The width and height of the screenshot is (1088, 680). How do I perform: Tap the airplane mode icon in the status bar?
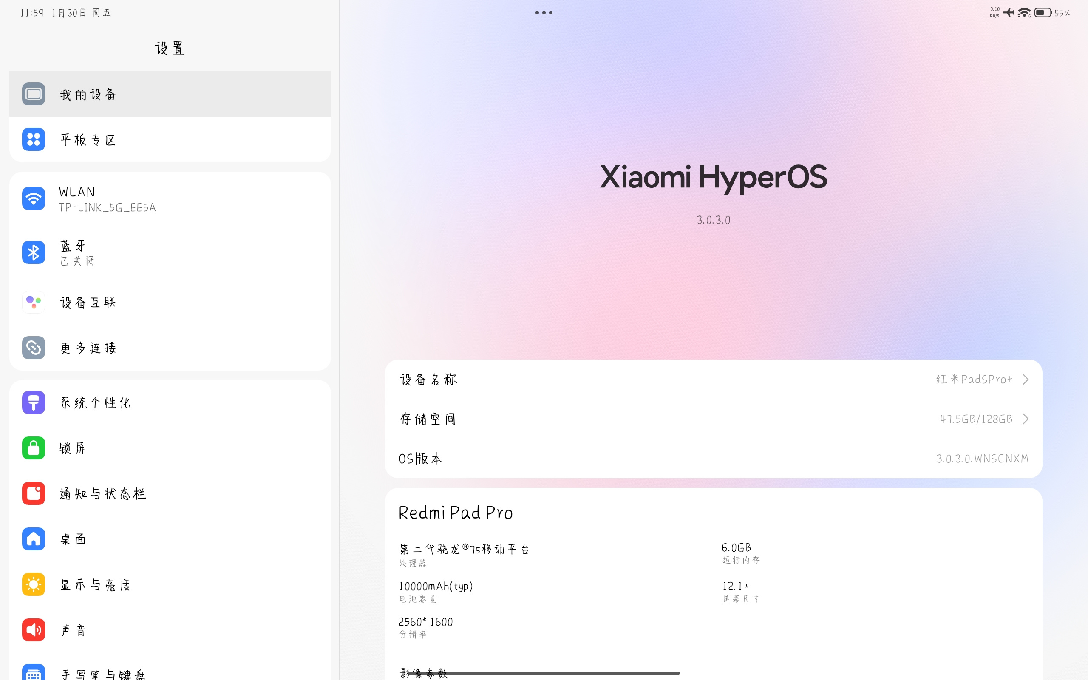1009,13
